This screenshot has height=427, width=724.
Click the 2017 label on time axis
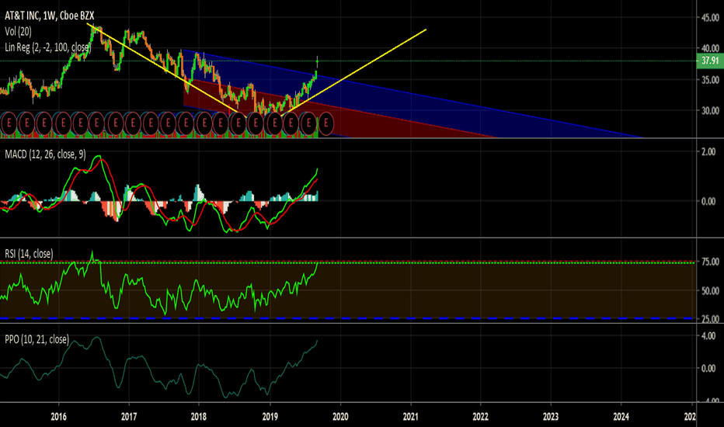pos(129,417)
